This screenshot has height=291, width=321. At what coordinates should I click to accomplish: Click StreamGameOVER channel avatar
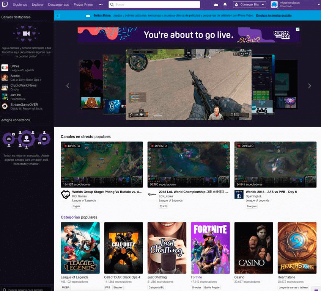(5, 106)
